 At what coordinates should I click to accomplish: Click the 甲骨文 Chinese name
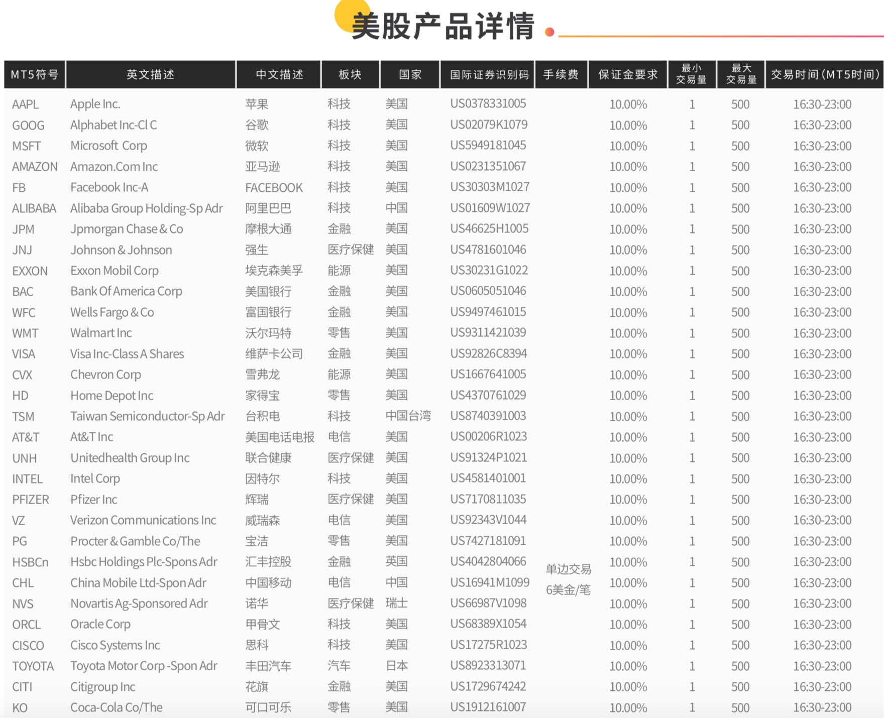pyautogui.click(x=262, y=625)
